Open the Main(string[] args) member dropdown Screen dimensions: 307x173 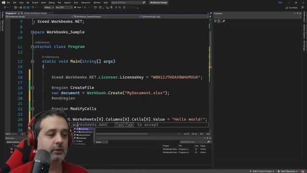[x=175, y=17]
